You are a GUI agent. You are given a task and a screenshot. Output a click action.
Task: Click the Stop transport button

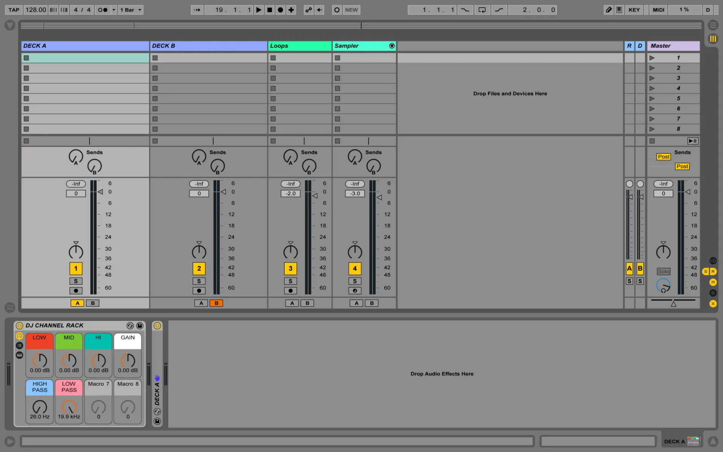[x=270, y=10]
